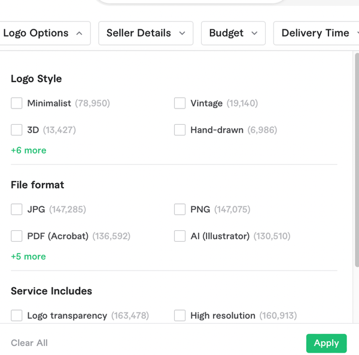359x355 pixels.
Task: Check the Minimalist logo style checkbox
Action: click(x=17, y=103)
